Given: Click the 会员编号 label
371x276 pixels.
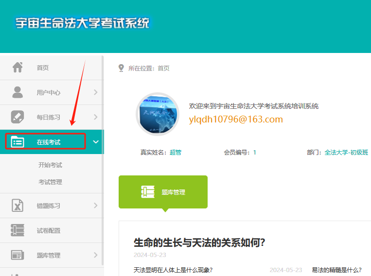Looking at the screenshot, I should tap(236, 152).
